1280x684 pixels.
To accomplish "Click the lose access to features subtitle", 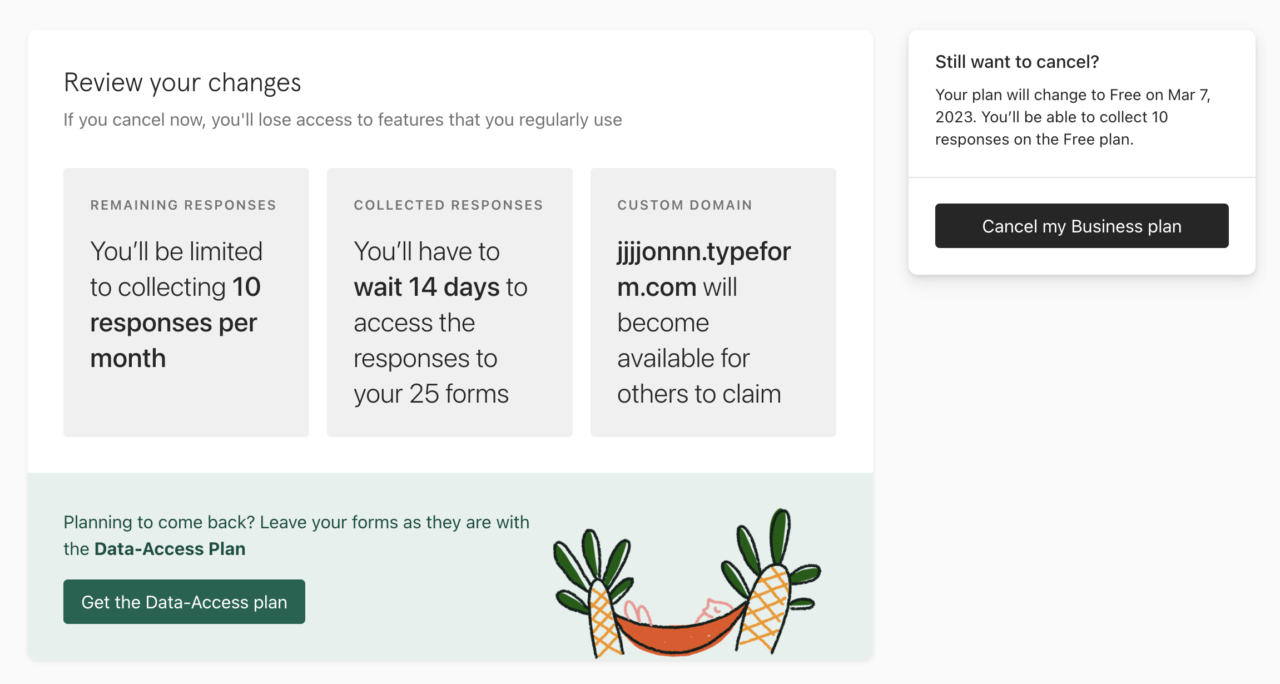I will point(343,120).
